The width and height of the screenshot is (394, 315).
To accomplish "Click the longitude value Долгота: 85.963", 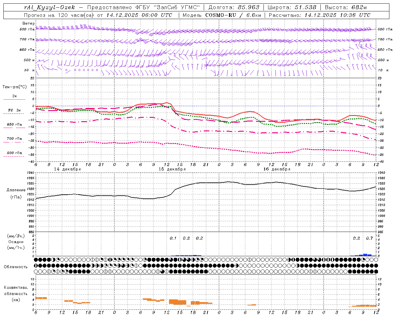I will tap(234, 7).
